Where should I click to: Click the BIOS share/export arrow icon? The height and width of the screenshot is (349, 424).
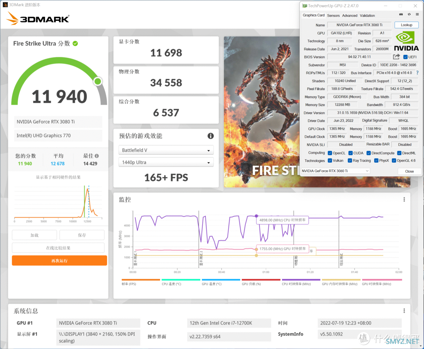coord(397,57)
